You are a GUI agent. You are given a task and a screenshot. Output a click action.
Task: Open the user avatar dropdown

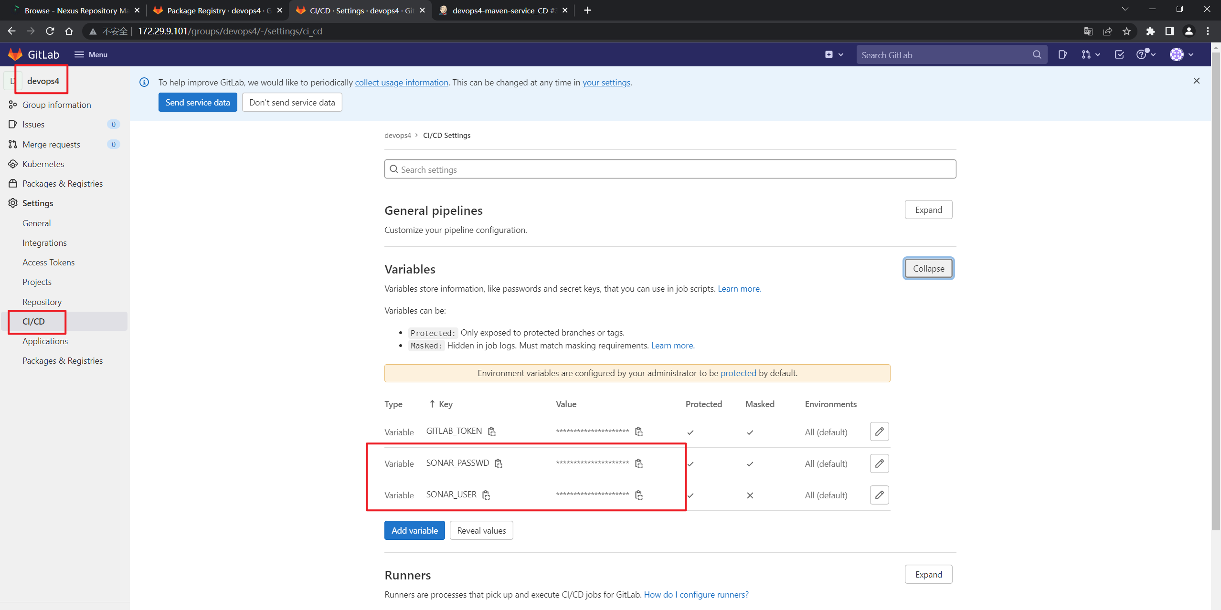point(1181,54)
